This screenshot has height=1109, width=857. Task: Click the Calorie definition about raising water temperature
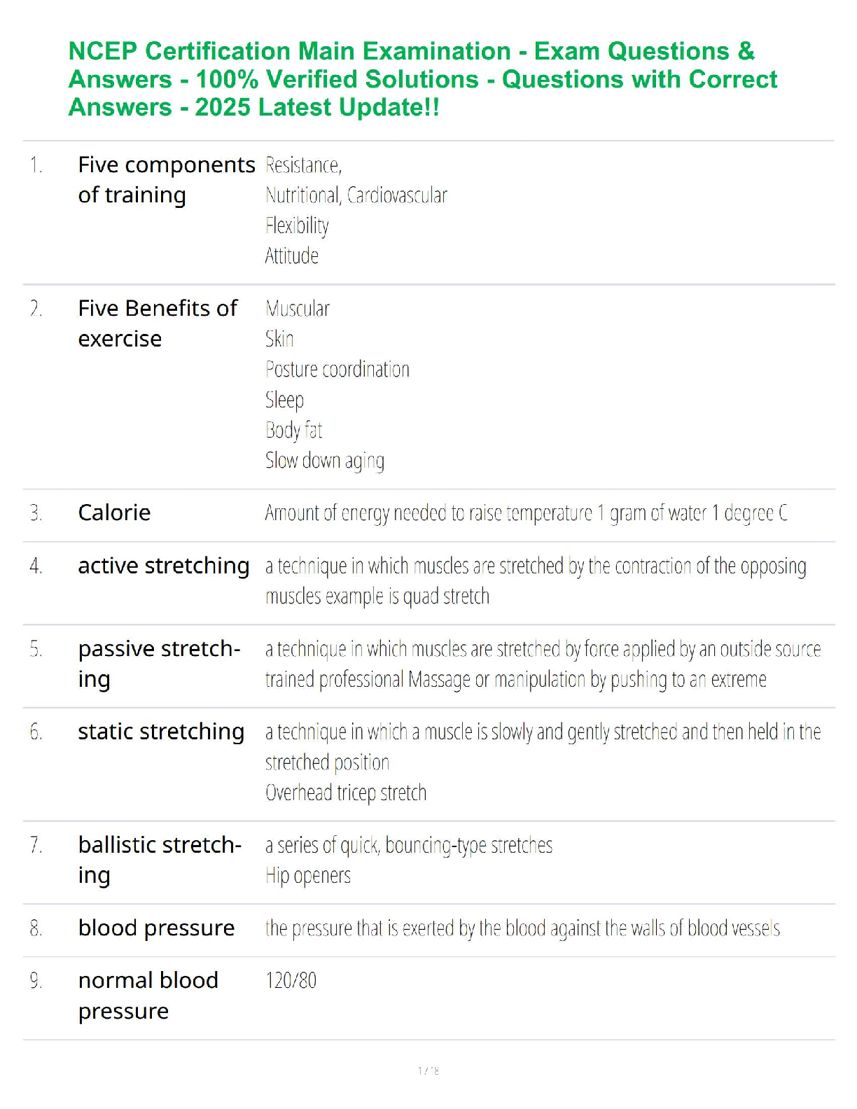[x=526, y=513]
